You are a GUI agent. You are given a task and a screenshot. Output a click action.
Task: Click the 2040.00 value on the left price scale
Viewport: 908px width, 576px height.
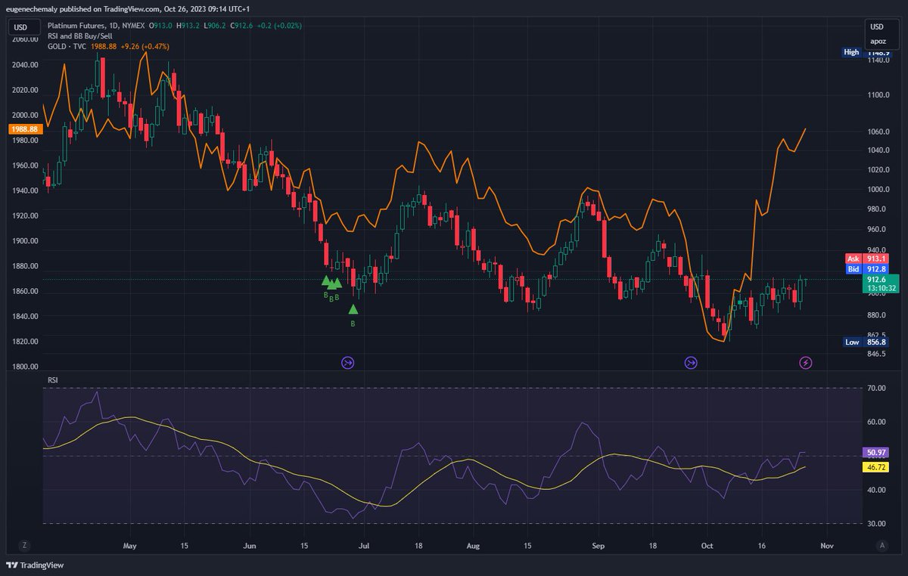tap(25, 65)
